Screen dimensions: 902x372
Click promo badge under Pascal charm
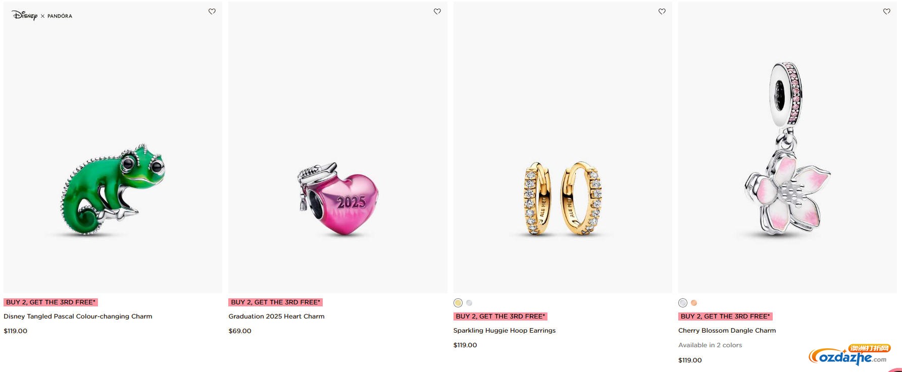pyautogui.click(x=51, y=302)
